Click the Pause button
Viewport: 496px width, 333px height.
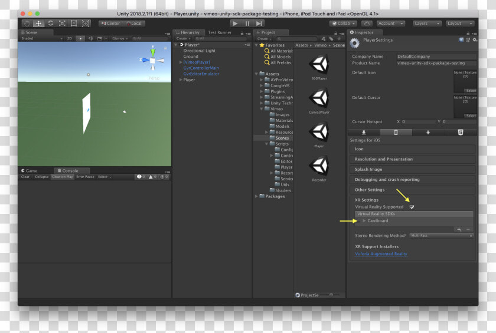coord(247,24)
